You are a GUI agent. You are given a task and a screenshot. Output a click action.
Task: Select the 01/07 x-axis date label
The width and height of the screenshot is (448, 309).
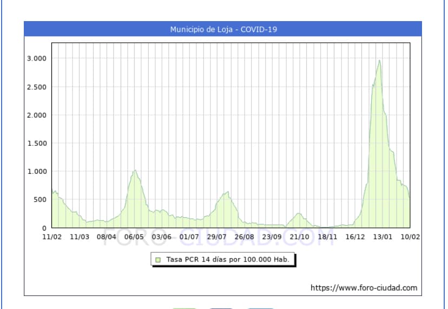pos(189,237)
